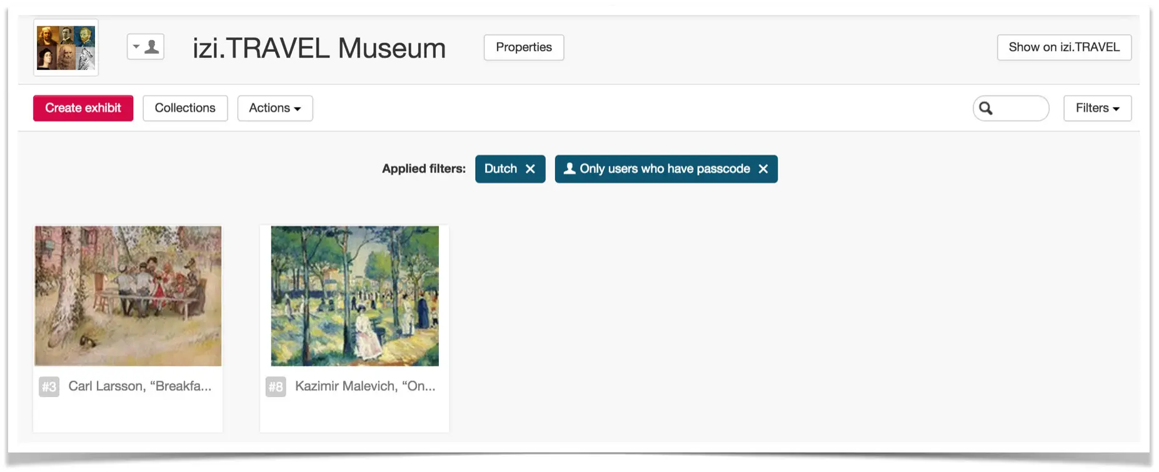
Task: Expand the Filters dropdown
Action: (1097, 108)
